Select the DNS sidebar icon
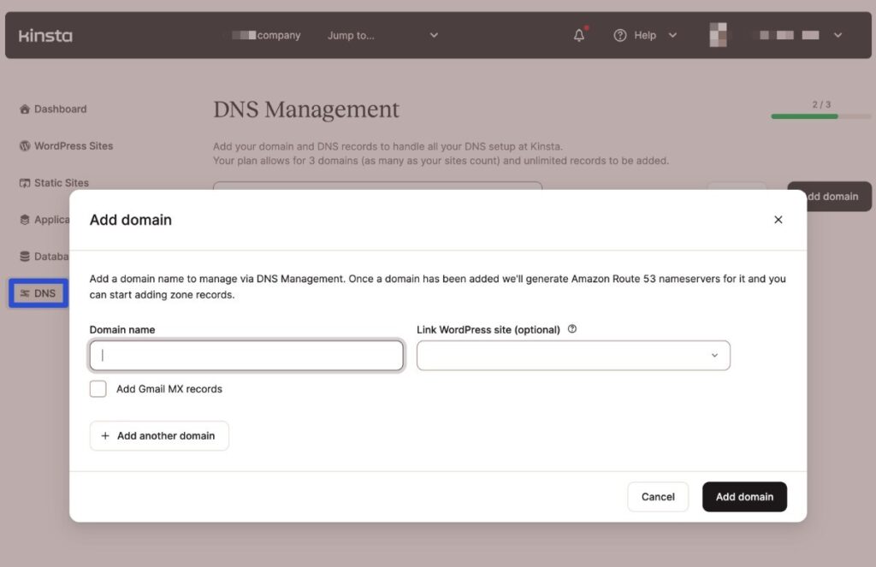This screenshot has width=876, height=567. click(23, 292)
